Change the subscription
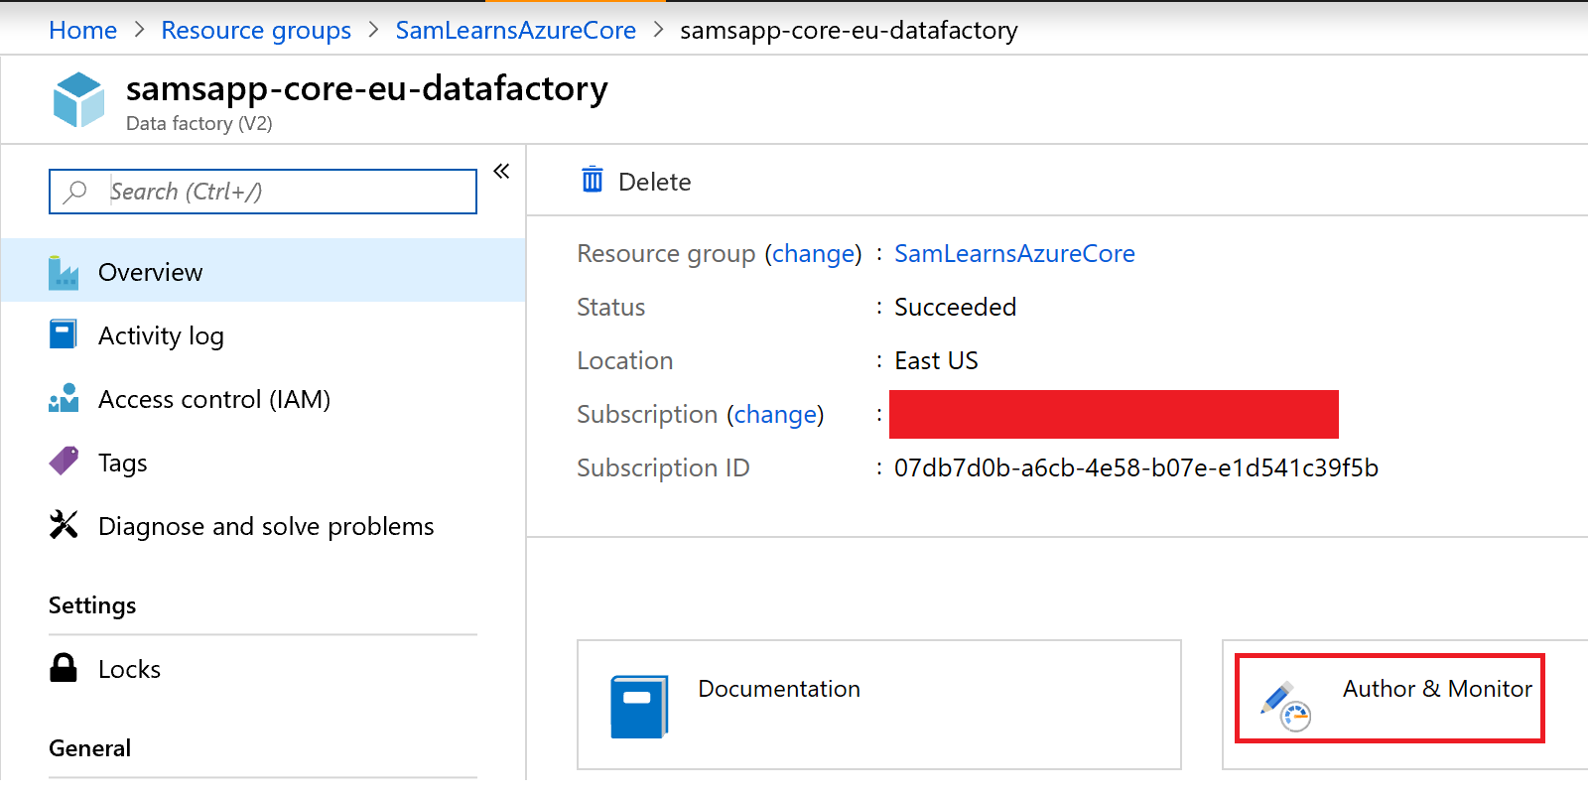Image resolution: width=1588 pixels, height=797 pixels. click(x=775, y=414)
